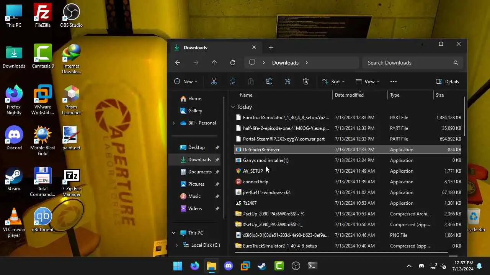Open Desktop in navigation pane
Viewport: 490px width, 275px height.
click(x=196, y=147)
